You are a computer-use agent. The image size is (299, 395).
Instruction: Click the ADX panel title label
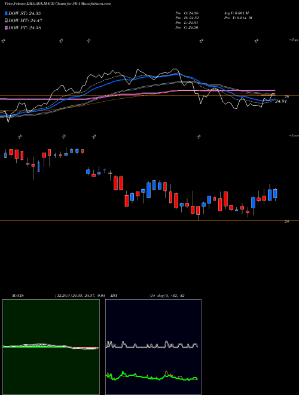tap(114, 296)
